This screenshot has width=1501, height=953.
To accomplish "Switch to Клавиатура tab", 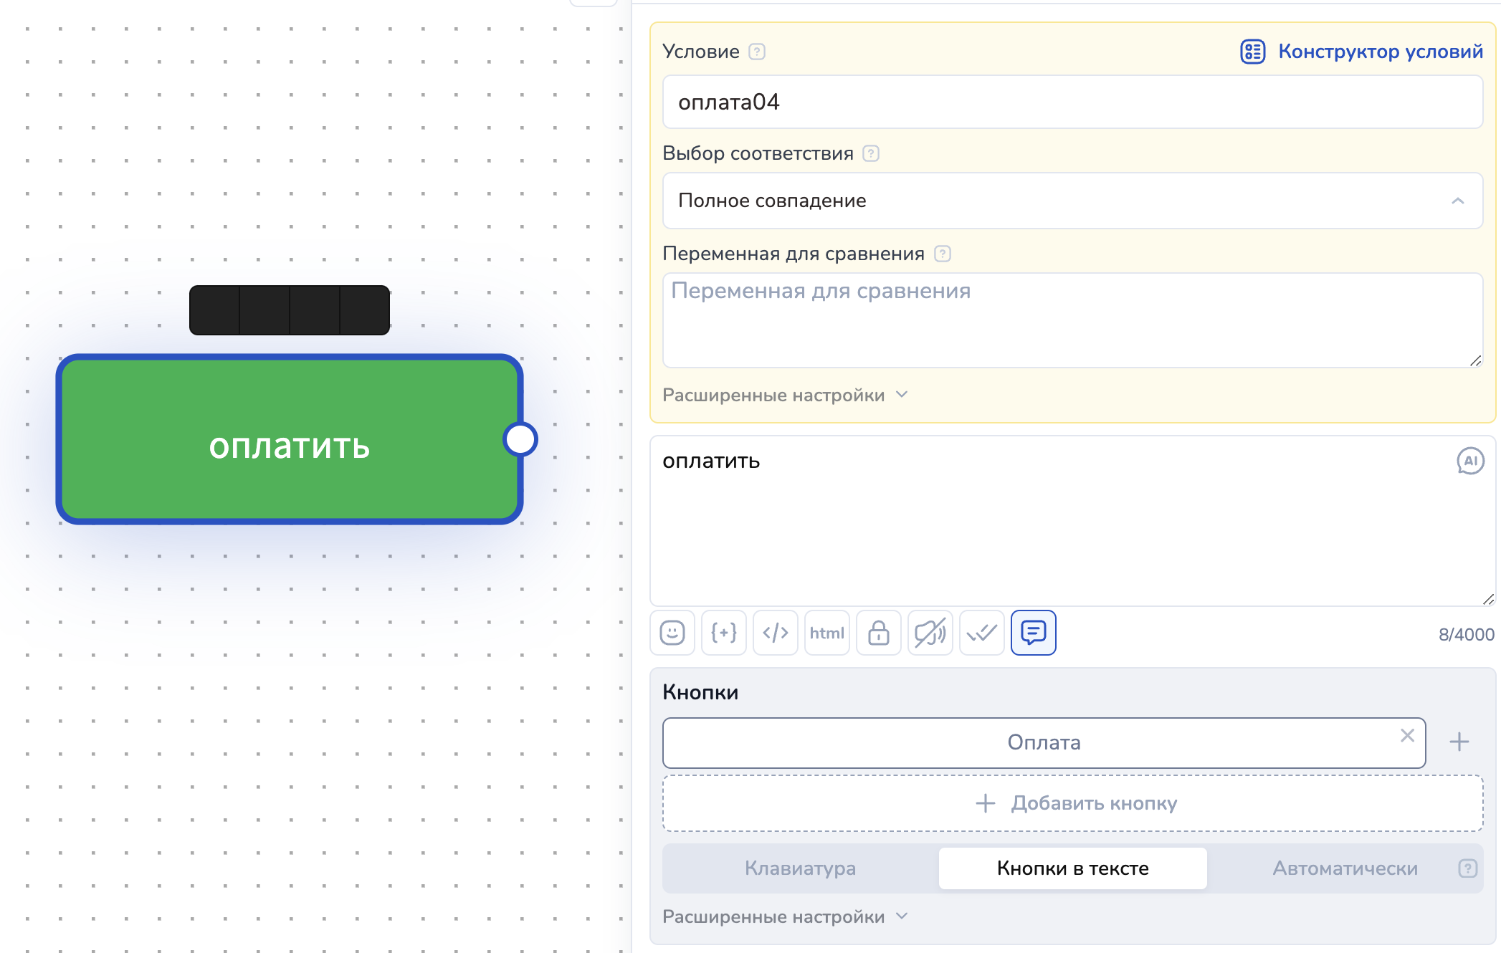I will [800, 868].
